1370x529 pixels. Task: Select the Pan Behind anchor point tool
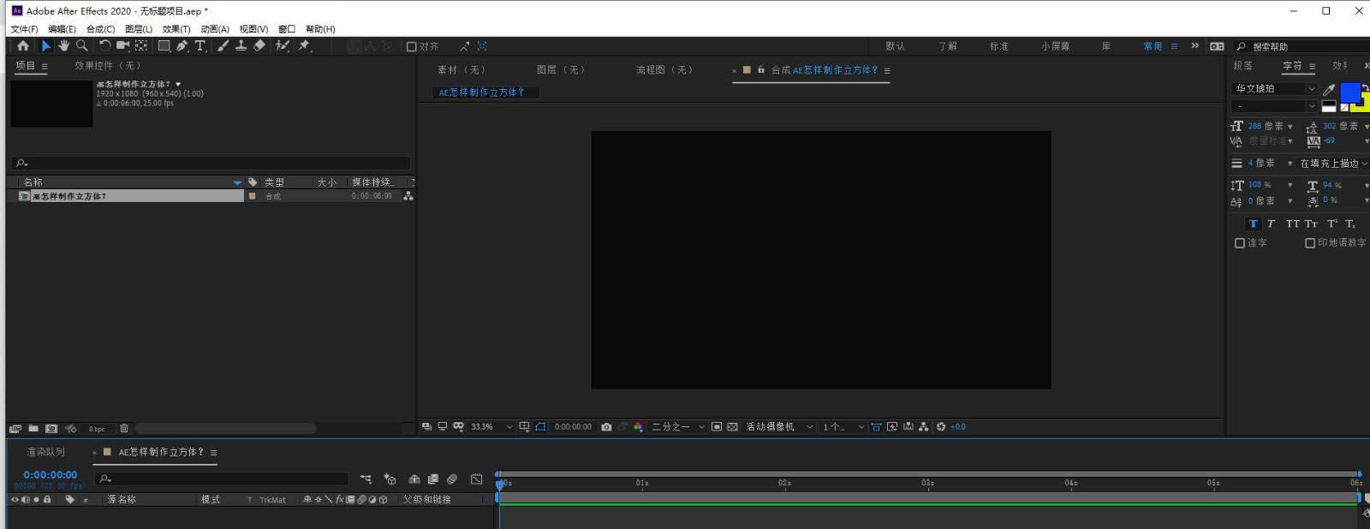click(x=141, y=46)
